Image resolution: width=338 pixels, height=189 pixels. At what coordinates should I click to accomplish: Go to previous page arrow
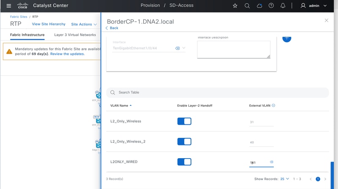(311, 179)
